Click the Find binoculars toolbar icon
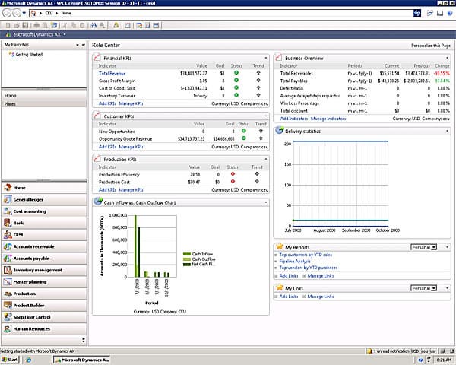The image size is (456, 365). [x=93, y=26]
